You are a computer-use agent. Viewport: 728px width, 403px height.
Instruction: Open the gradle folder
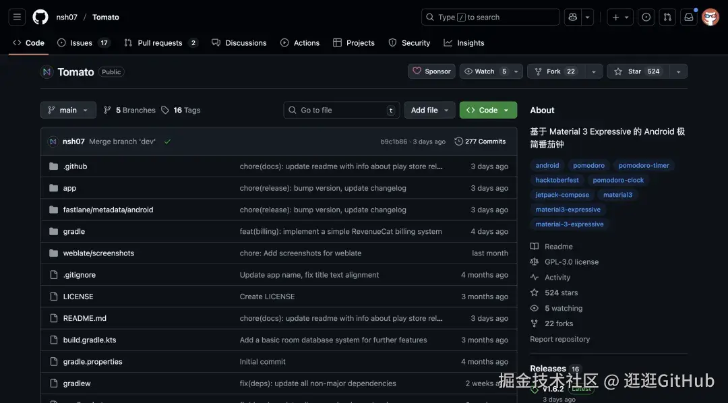pos(74,231)
